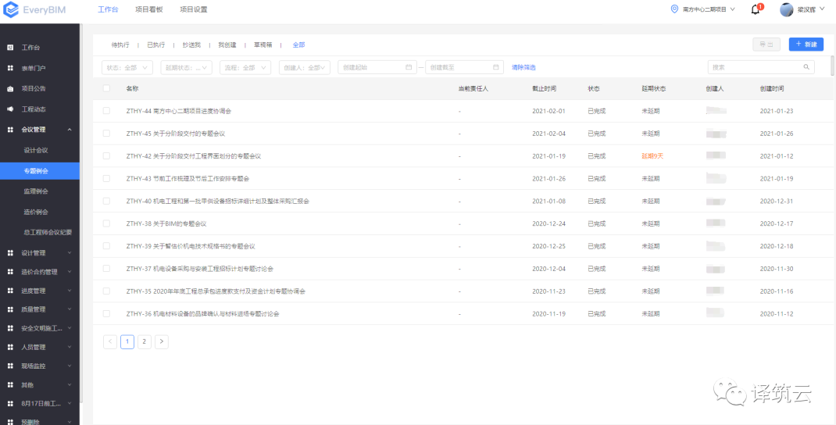Click the 延期9天 status text
836x425 pixels.
[652, 156]
